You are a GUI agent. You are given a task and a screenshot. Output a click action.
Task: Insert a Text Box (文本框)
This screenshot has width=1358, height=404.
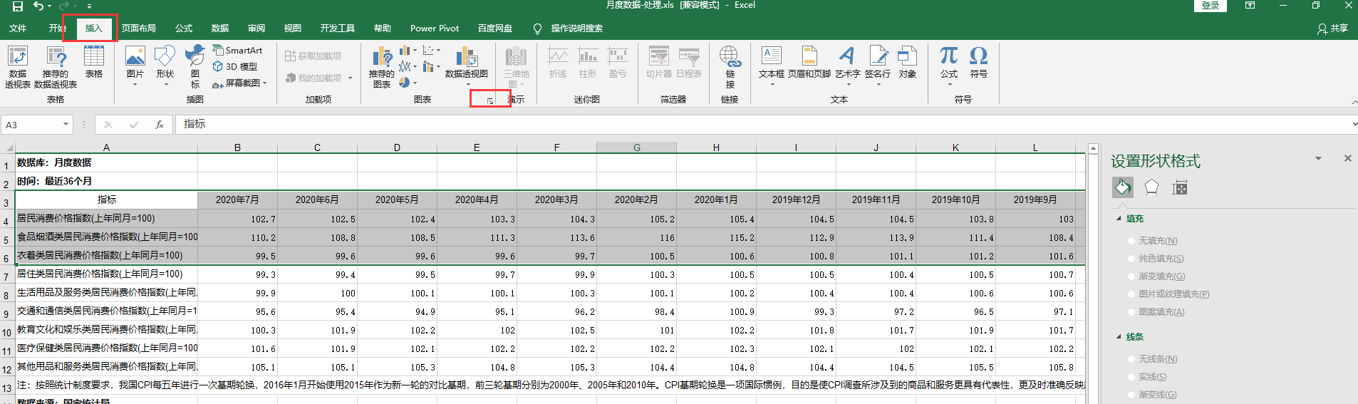coord(771,66)
